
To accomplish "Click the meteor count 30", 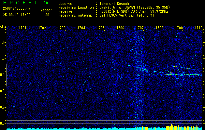I will pyautogui.click(x=47, y=15).
